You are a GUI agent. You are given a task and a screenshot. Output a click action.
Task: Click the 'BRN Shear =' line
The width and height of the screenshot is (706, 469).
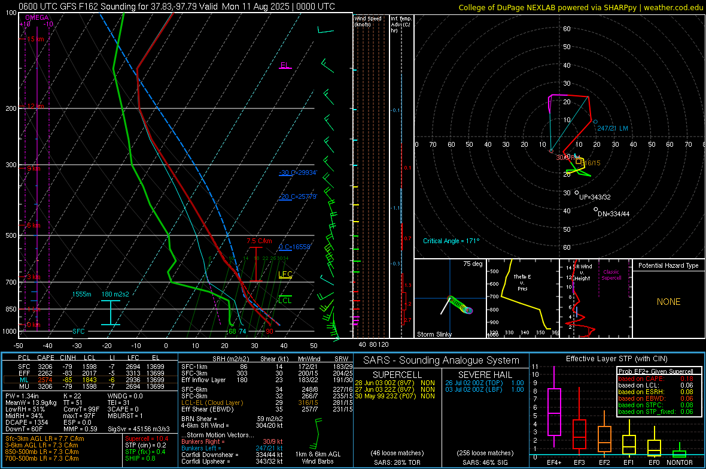pyautogui.click(x=232, y=419)
